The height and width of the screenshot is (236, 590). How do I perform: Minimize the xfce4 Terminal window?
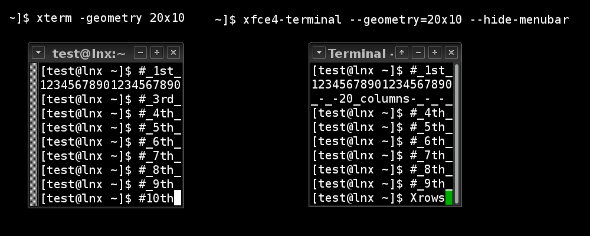click(418, 53)
